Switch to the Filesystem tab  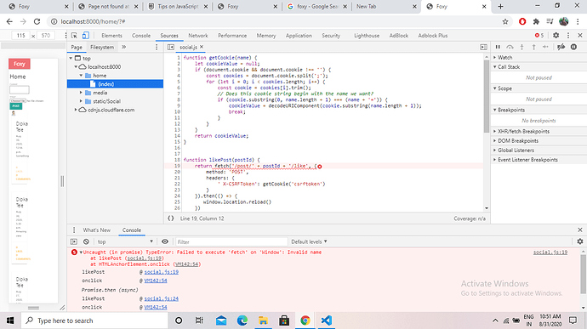pos(102,47)
